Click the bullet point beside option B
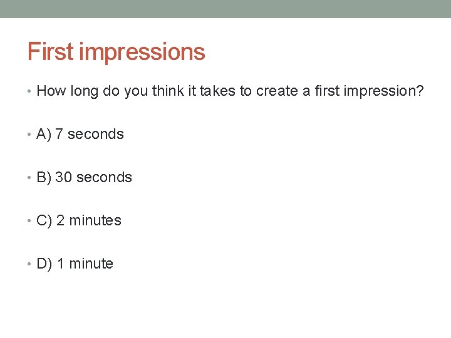 point(29,177)
